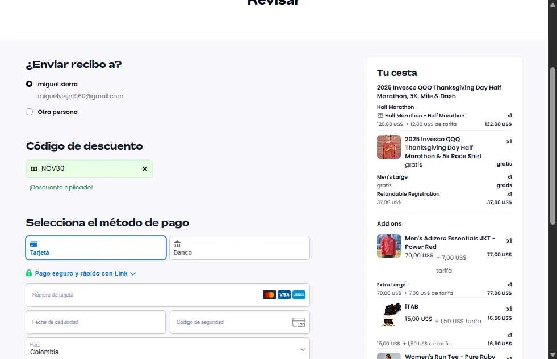This screenshot has width=557, height=359.
Task: Click the scrollbar down arrow
Action: pos(552,354)
